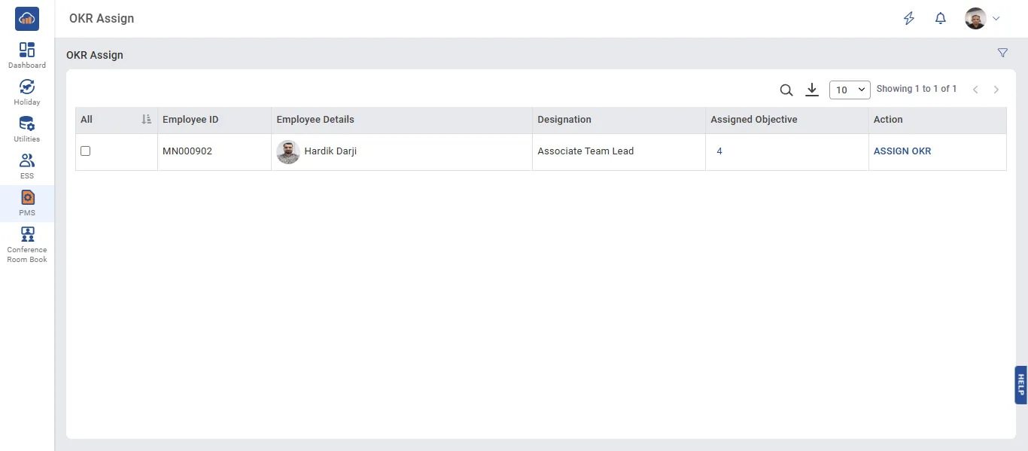Open the filter panel for OKR Assign
This screenshot has width=1028, height=451.
point(1002,53)
